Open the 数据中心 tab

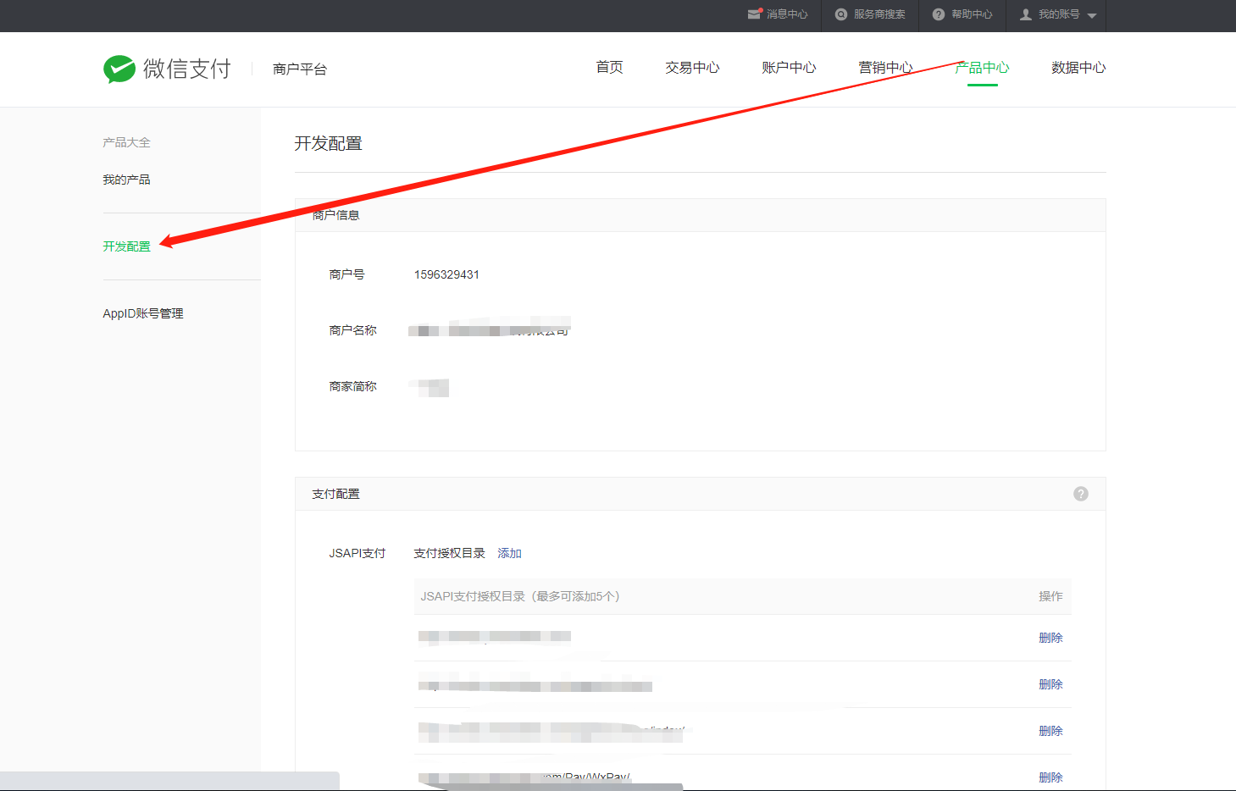point(1078,68)
